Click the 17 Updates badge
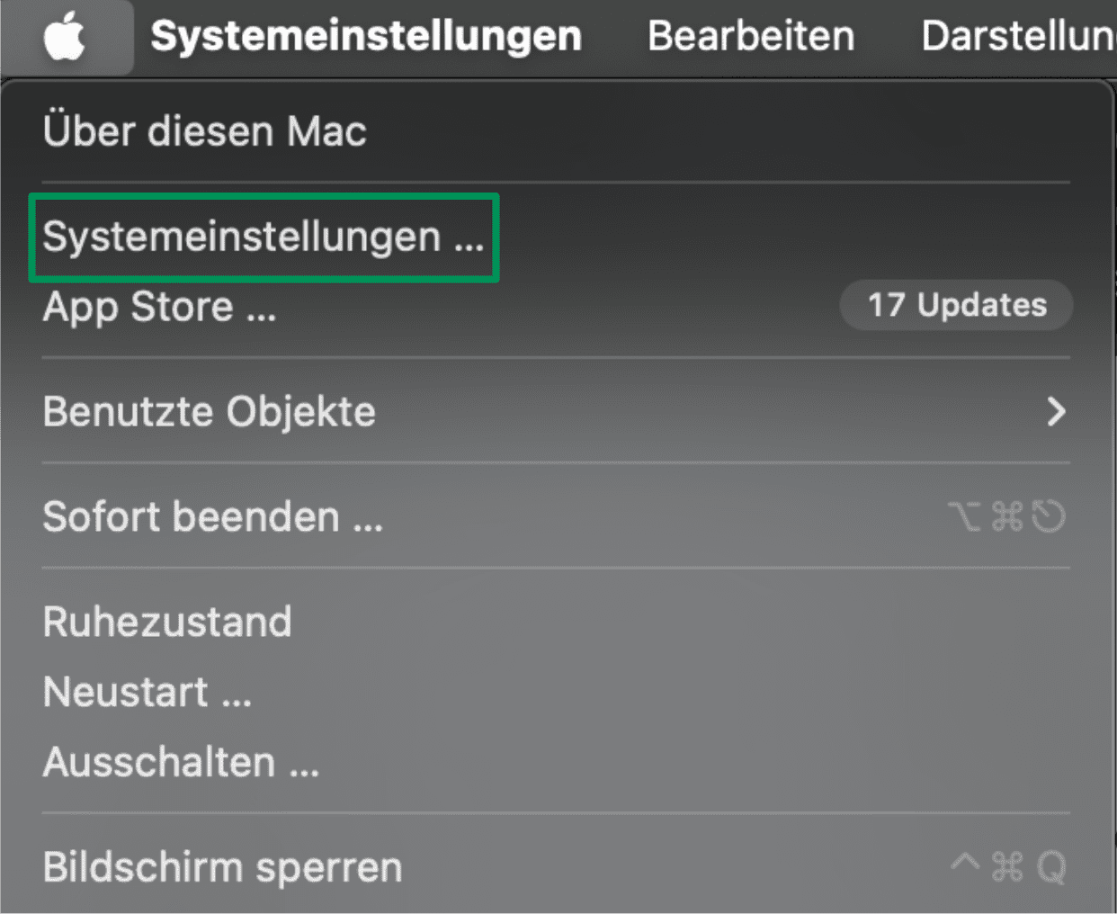 pyautogui.click(x=955, y=305)
